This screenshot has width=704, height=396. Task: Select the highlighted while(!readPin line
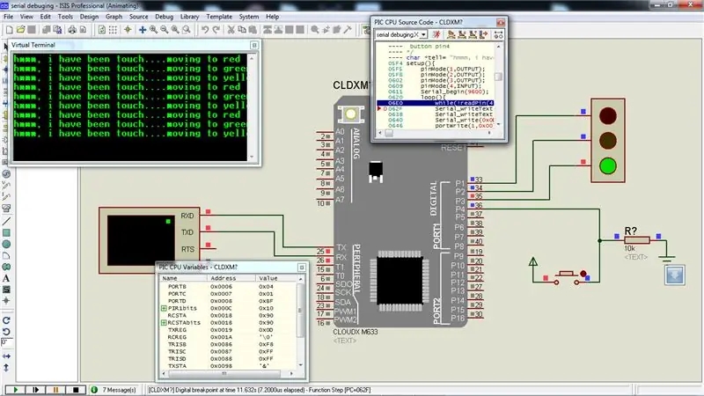[436, 103]
